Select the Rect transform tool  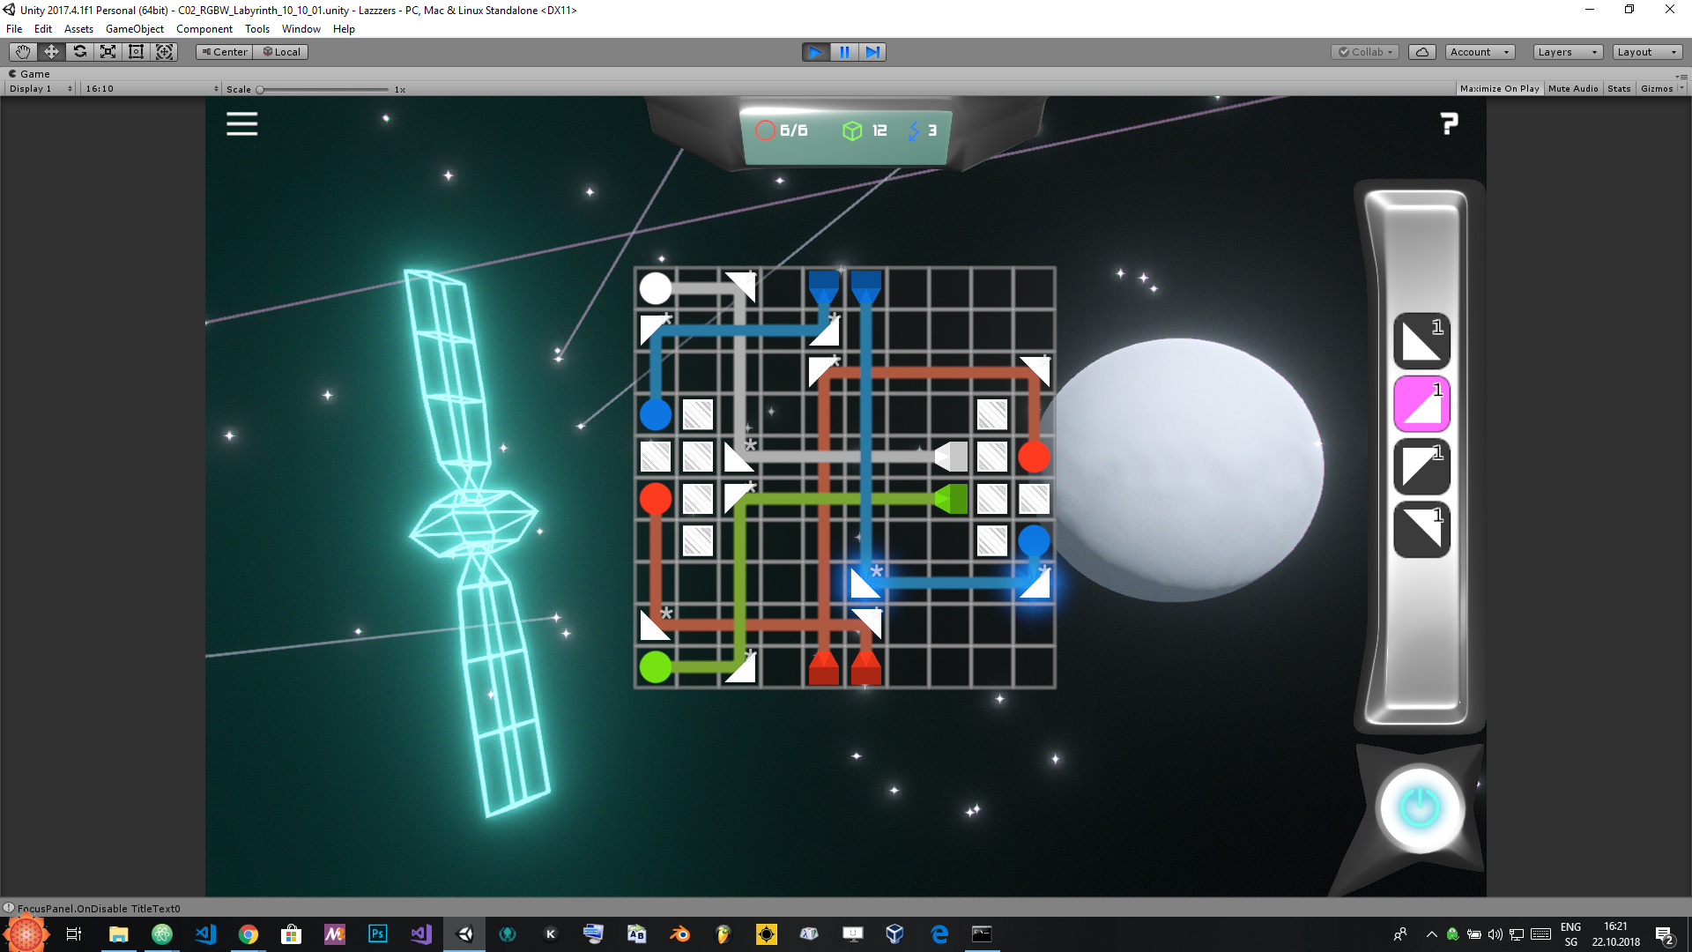136,52
